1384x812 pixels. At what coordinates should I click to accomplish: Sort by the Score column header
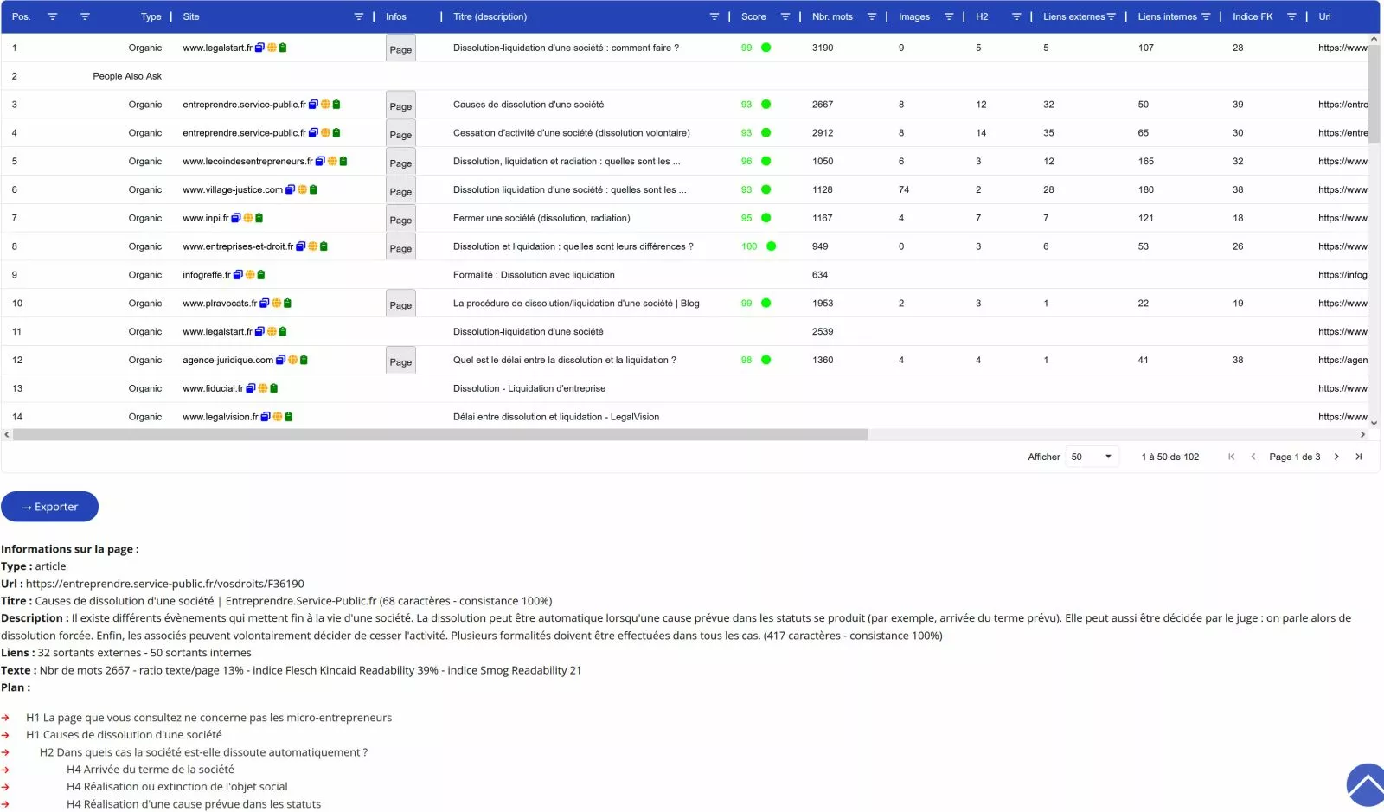753,16
